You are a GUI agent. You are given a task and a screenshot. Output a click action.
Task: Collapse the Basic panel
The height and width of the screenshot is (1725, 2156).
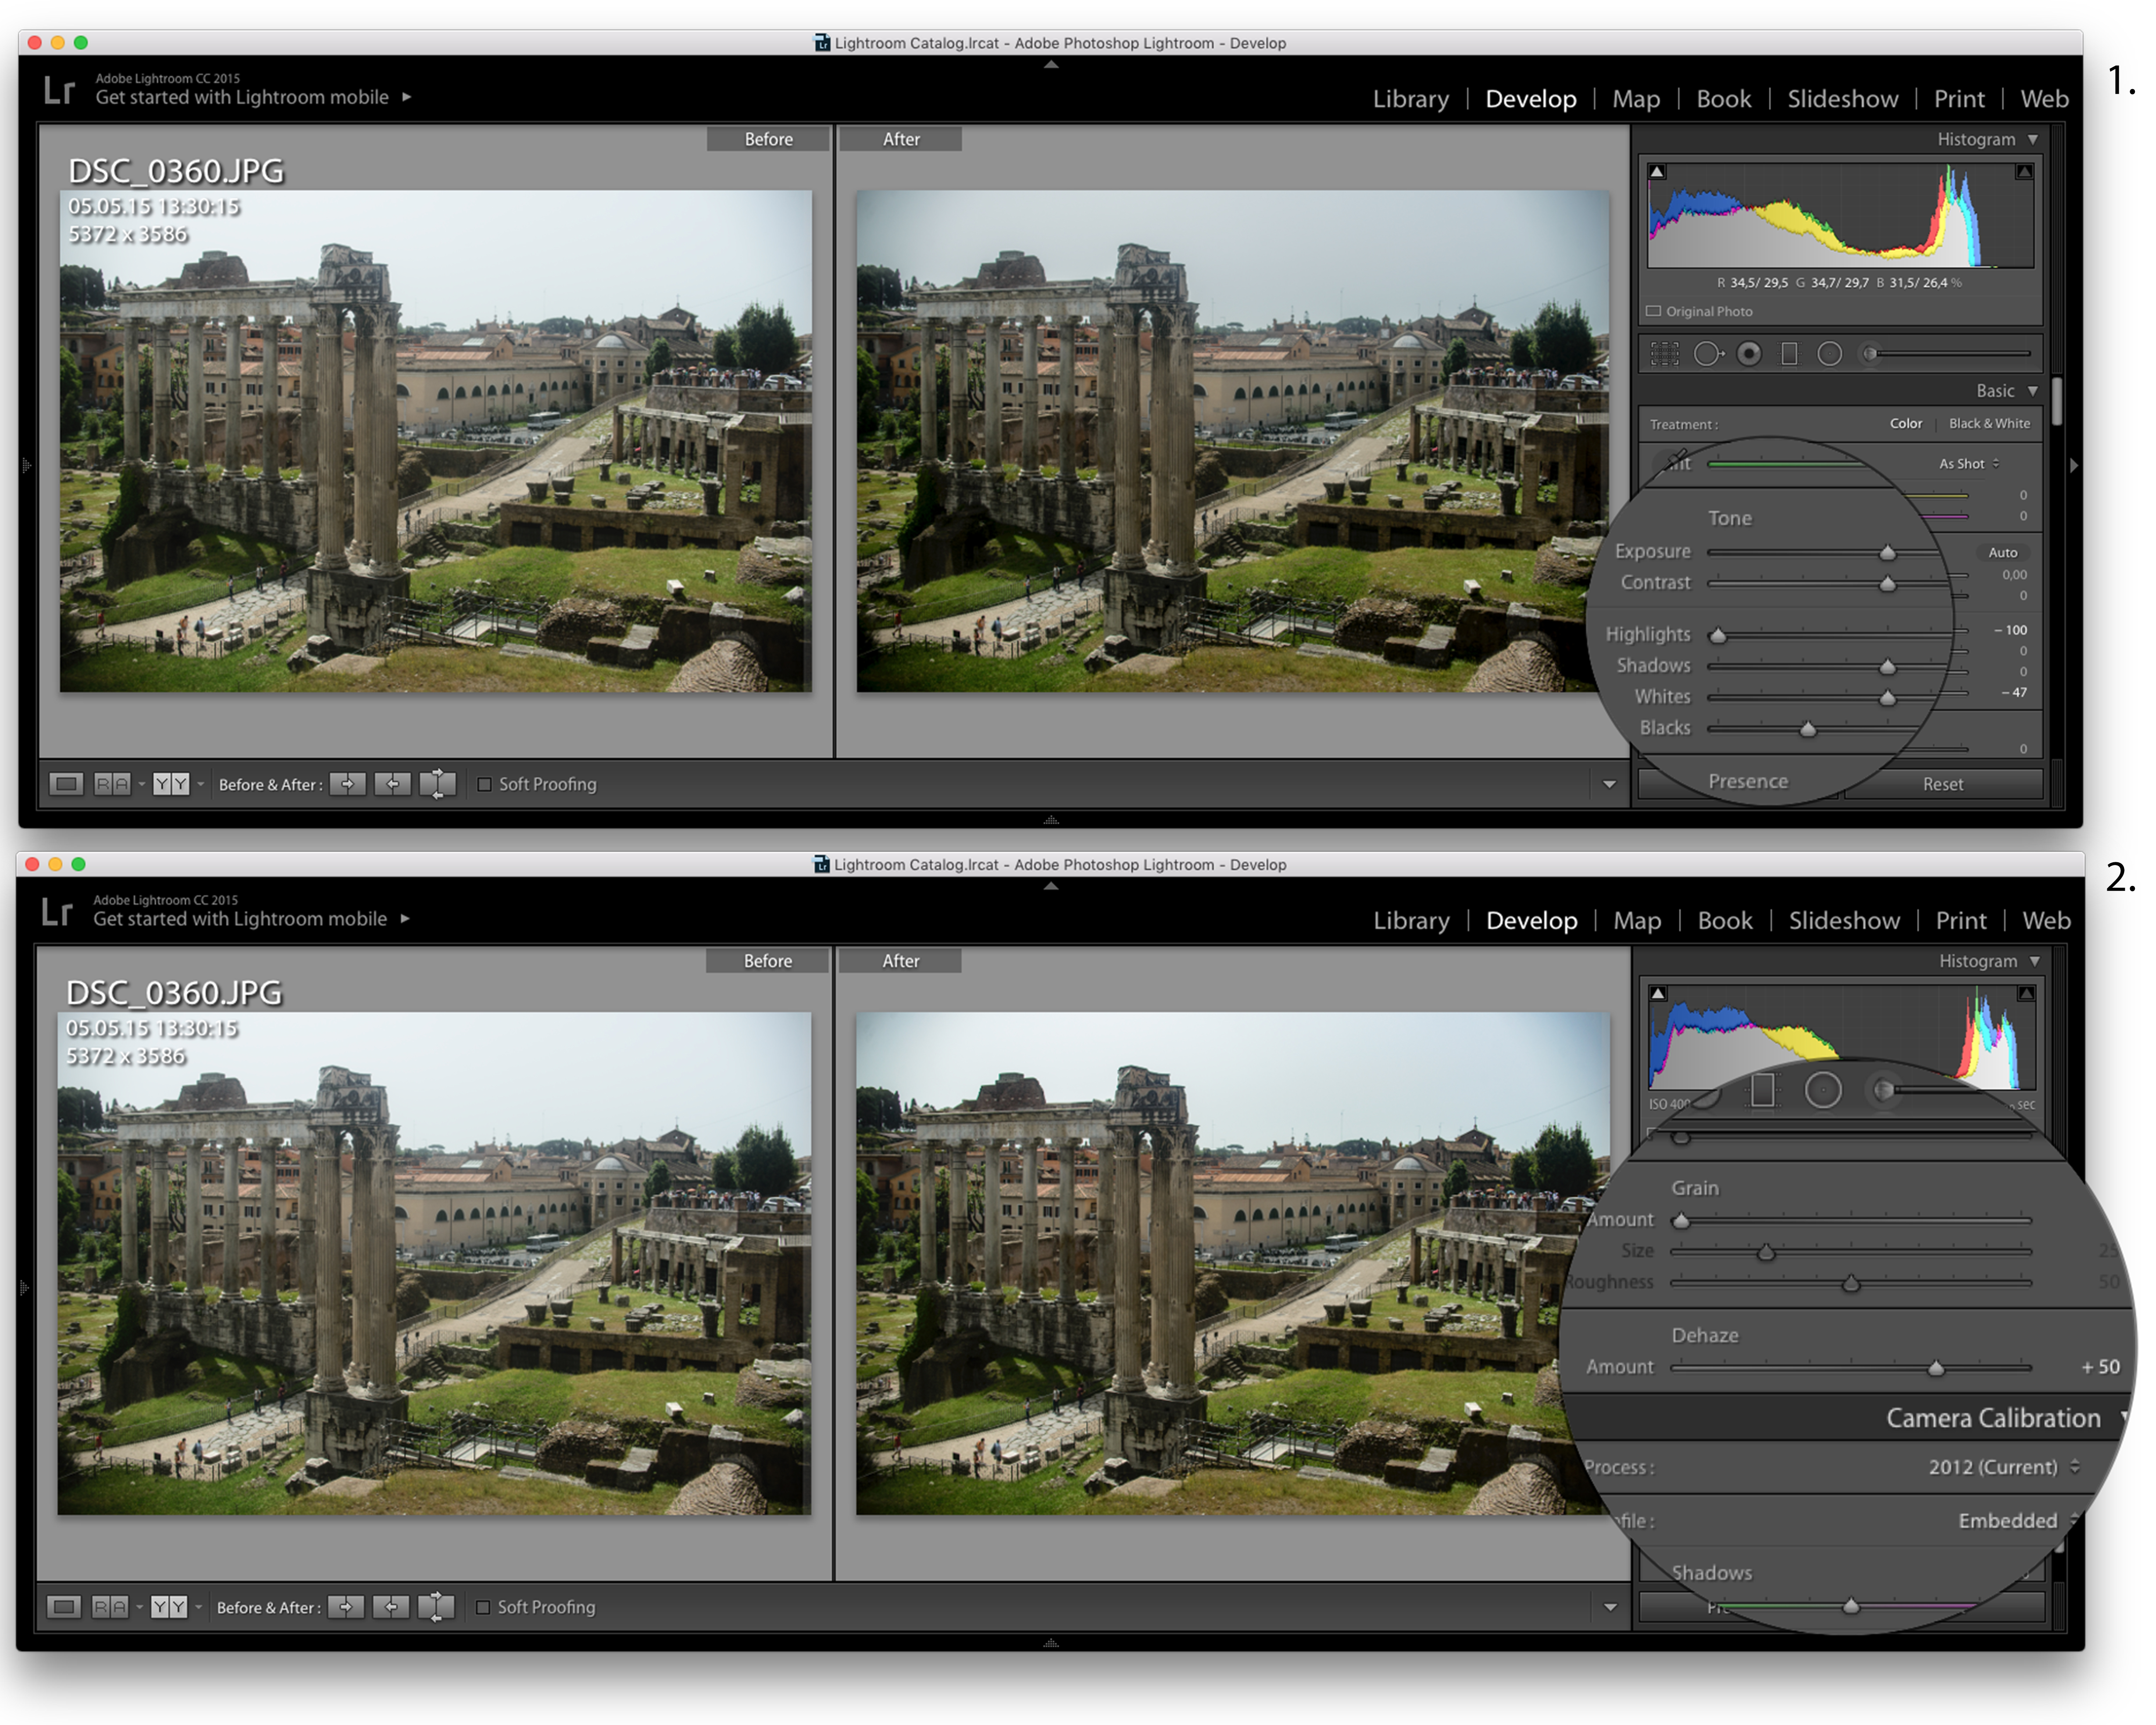pos(2033,391)
